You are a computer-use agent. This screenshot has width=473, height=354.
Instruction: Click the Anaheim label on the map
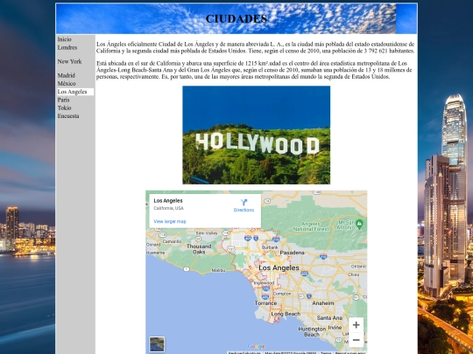tap(323, 303)
